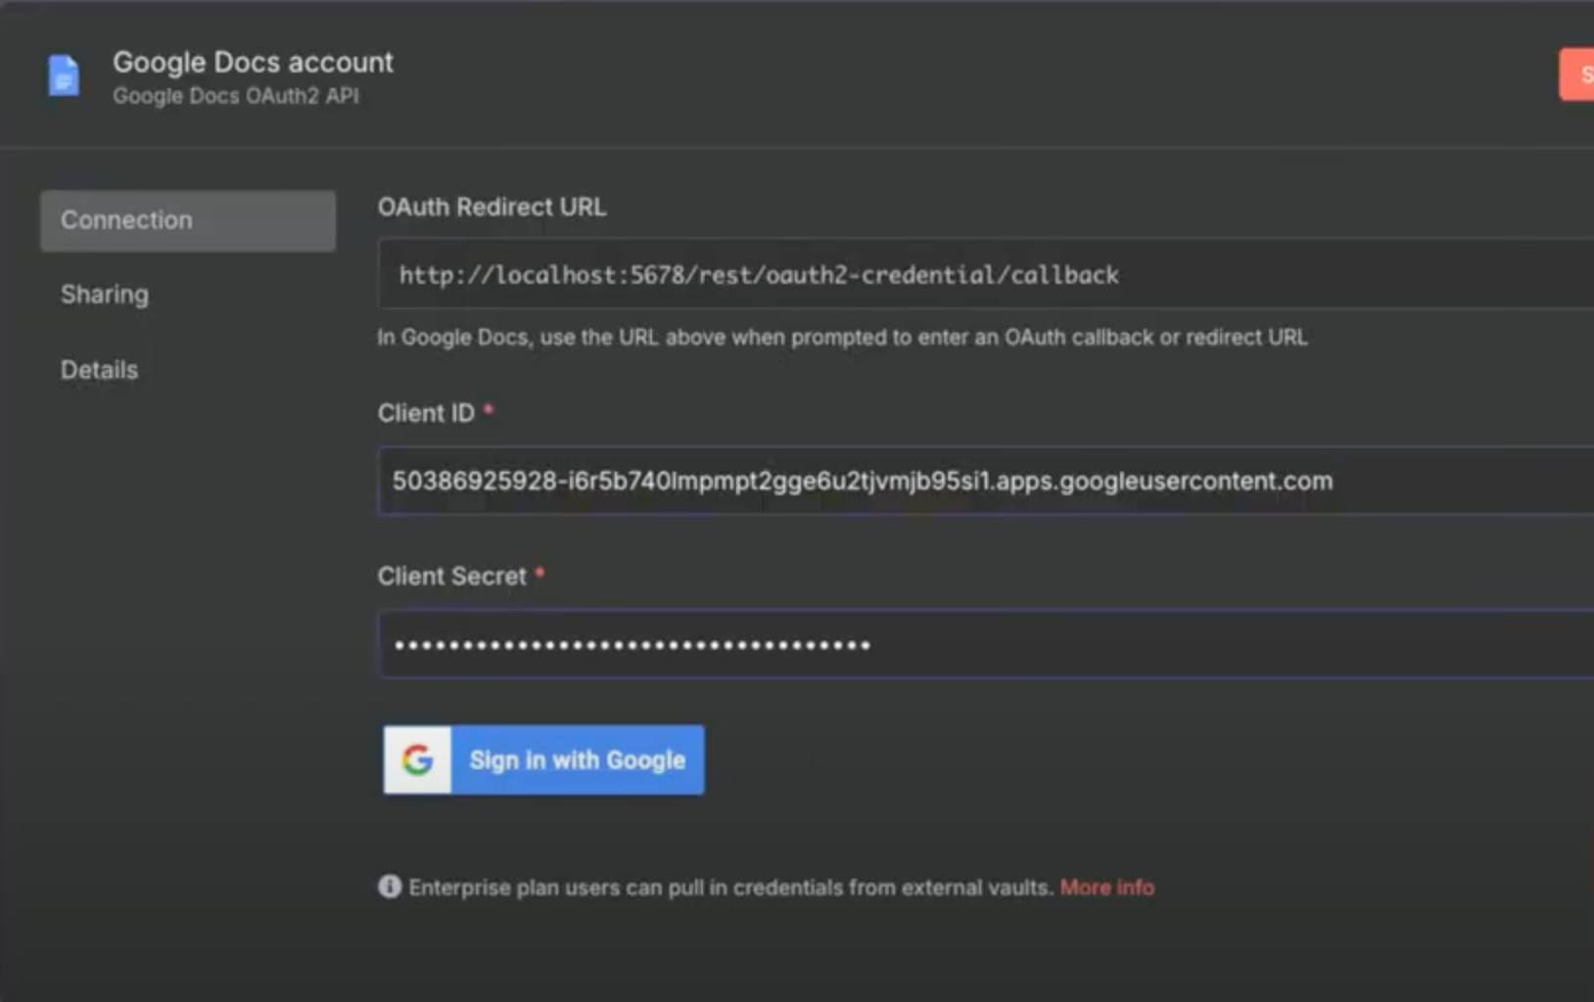Click the Google Docs account title
This screenshot has height=1002, width=1594.
(253, 63)
